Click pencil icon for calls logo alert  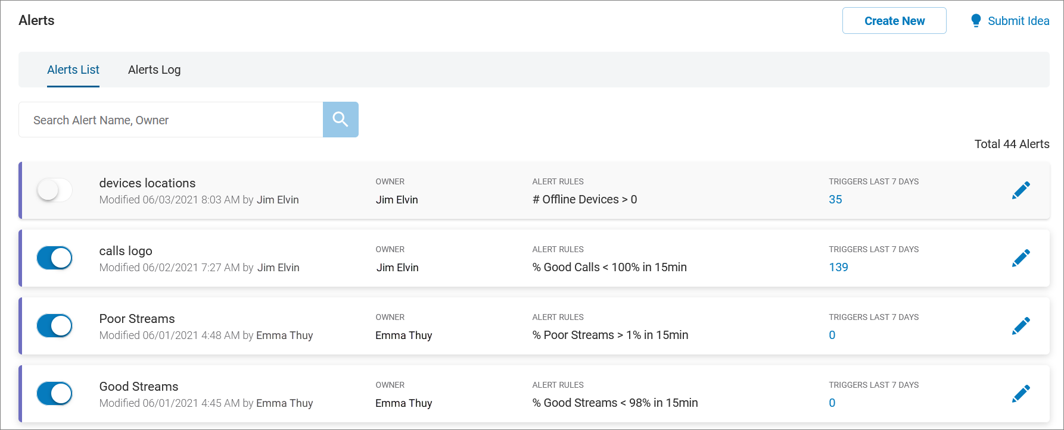(x=1021, y=258)
